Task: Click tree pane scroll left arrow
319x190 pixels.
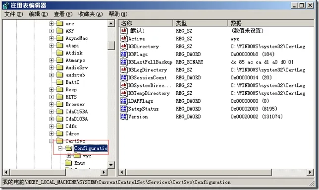Action: 6,172
